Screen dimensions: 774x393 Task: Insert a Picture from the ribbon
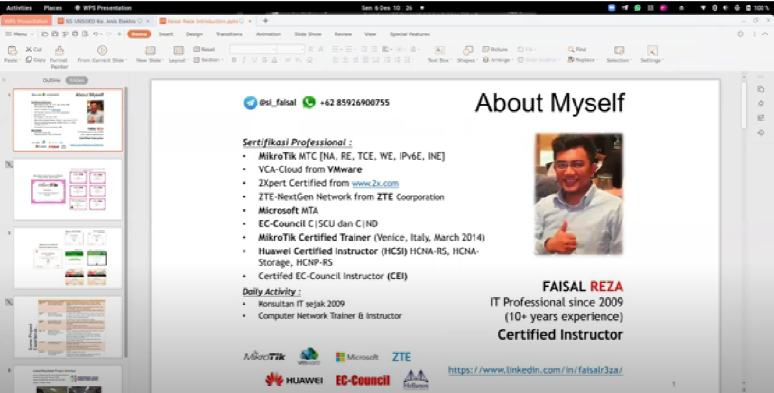(495, 49)
